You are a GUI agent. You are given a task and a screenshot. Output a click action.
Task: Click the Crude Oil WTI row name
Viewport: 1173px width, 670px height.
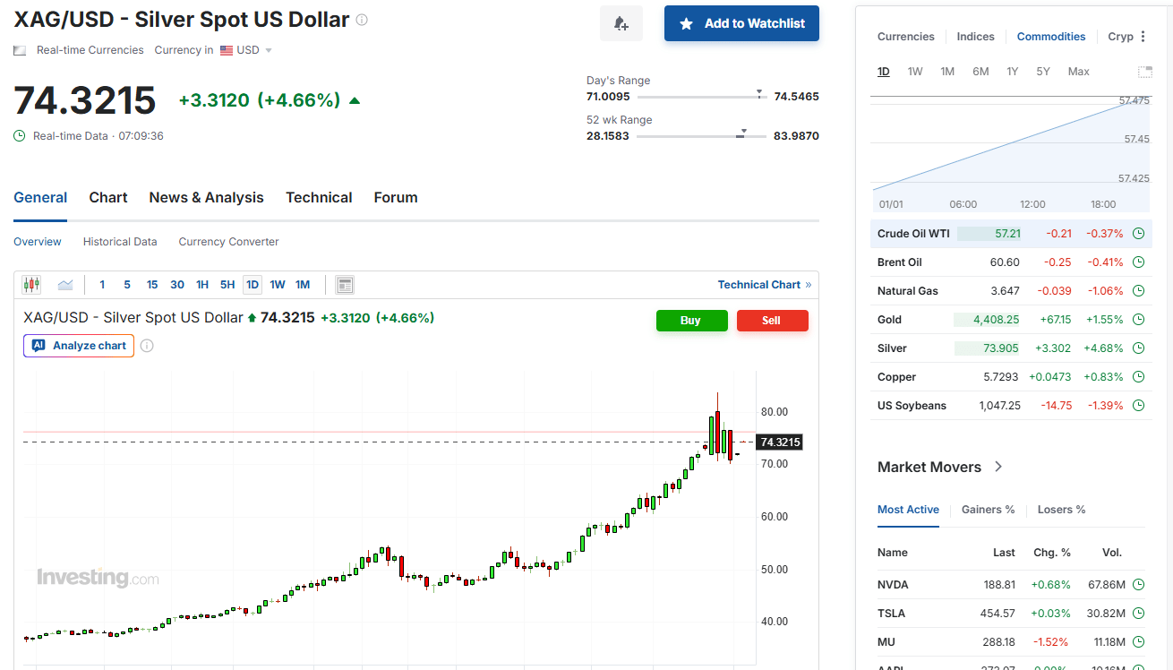(x=913, y=234)
